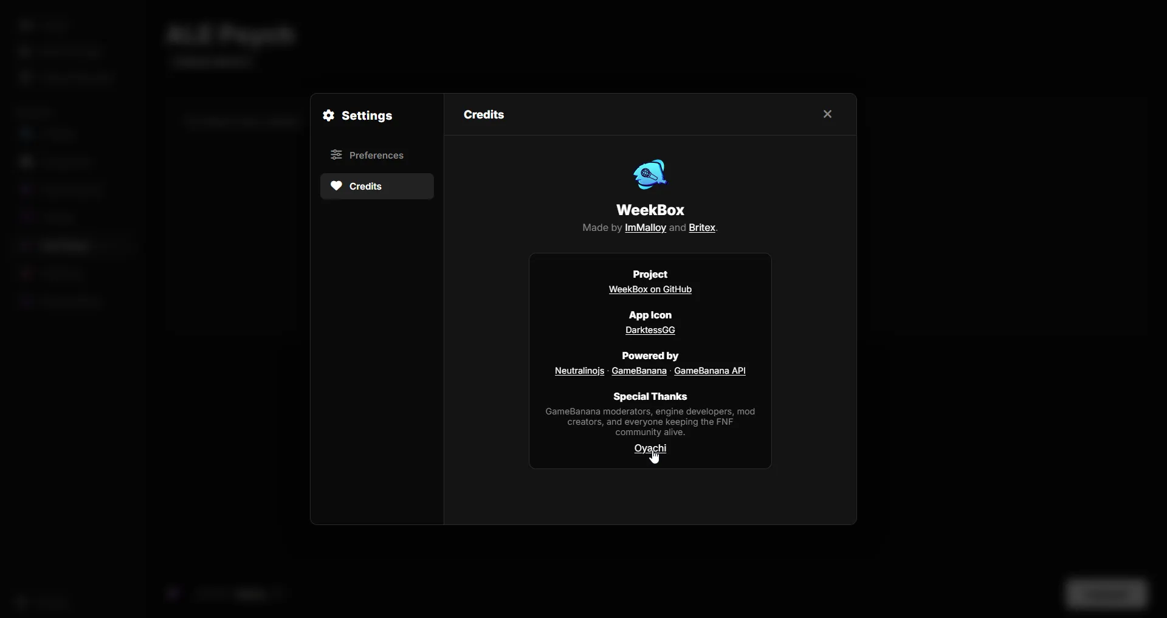Open the ImMalloy author link
This screenshot has width=1167, height=618.
pyautogui.click(x=645, y=228)
